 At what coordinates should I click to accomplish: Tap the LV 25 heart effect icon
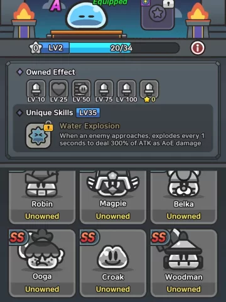click(x=59, y=89)
